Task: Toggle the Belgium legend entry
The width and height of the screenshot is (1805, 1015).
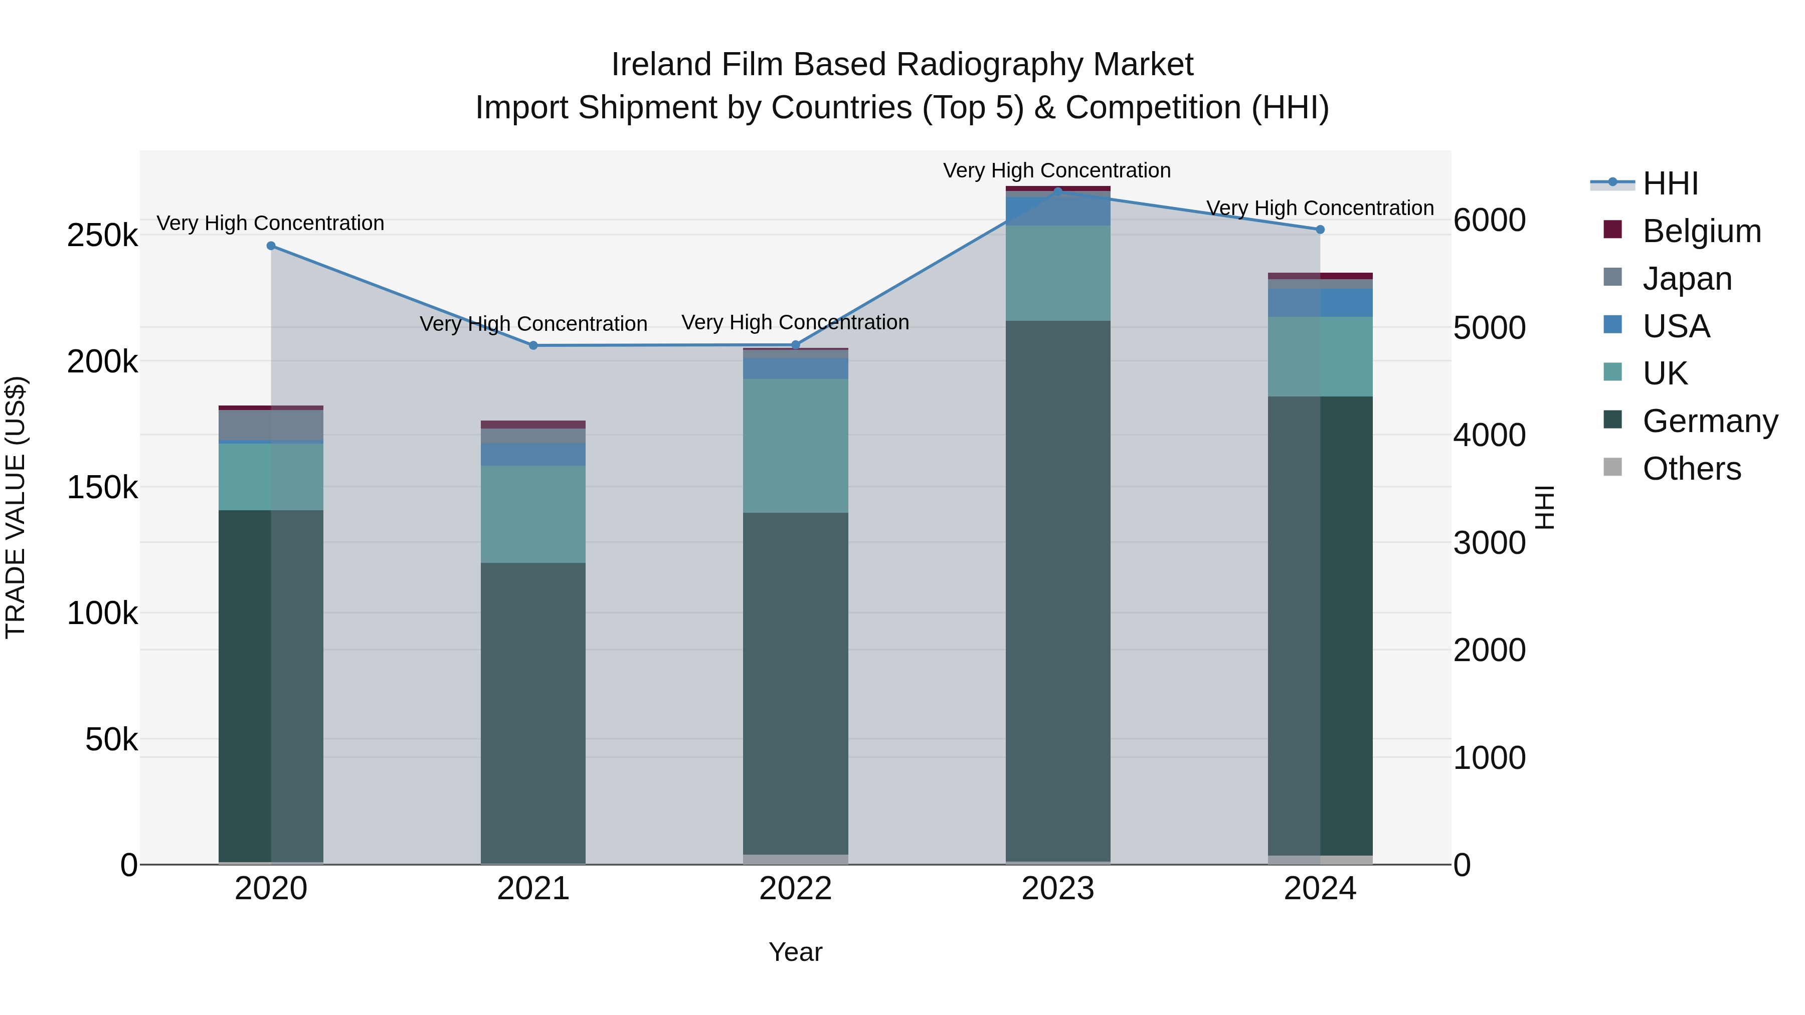Action: pyautogui.click(x=1682, y=231)
